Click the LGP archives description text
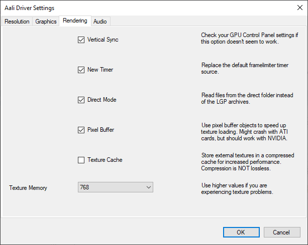This screenshot has height=245, width=308. click(247, 98)
